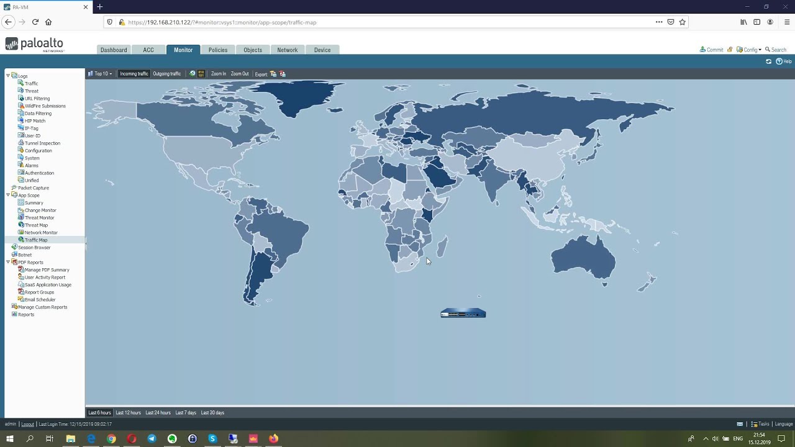
Task: Collapse the App Scope tree node
Action: (8, 195)
